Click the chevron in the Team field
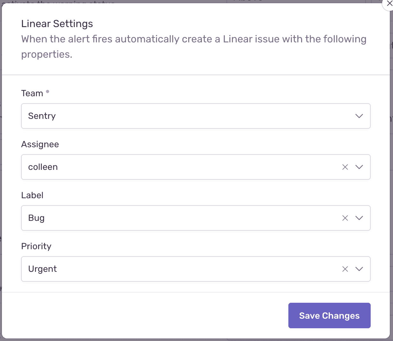 click(359, 116)
